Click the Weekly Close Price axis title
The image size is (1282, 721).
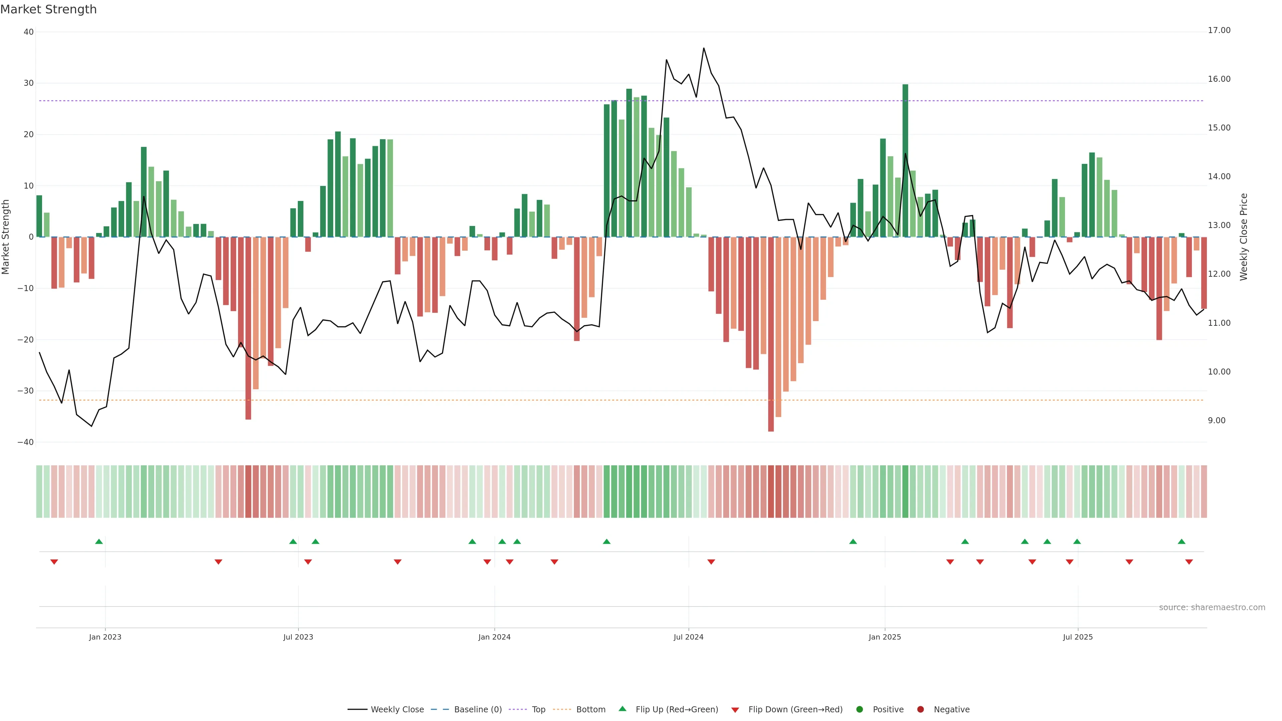pos(1244,237)
